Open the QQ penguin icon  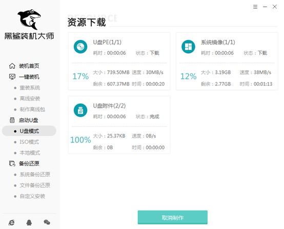point(29,222)
